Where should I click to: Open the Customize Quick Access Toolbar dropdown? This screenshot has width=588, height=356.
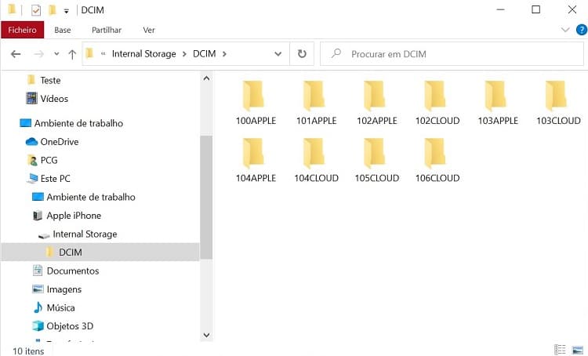(x=67, y=11)
